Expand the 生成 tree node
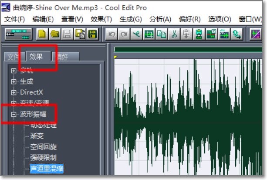Viewport: 267px width, 180px height. [14, 82]
